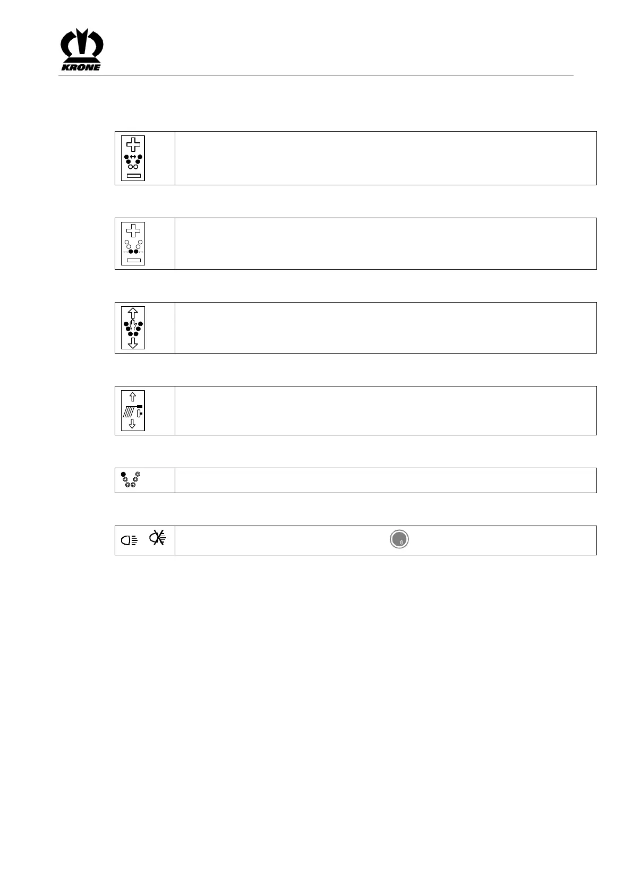Click the down arrow on the hand-and-rollers rocker icon
The width and height of the screenshot is (632, 894).
click(133, 343)
